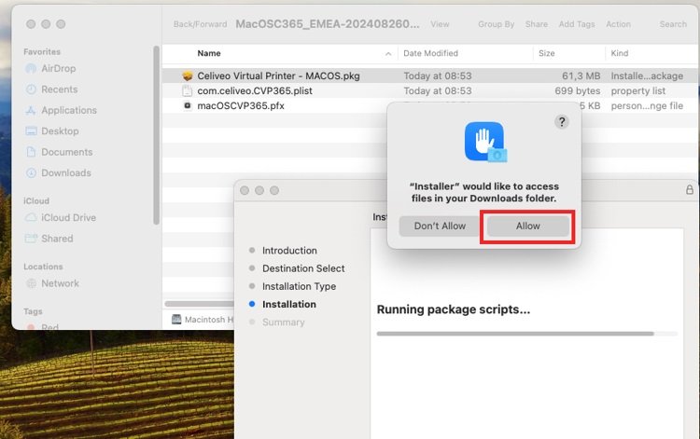The width and height of the screenshot is (700, 439).
Task: Click the Destination Select step
Action: 303,268
